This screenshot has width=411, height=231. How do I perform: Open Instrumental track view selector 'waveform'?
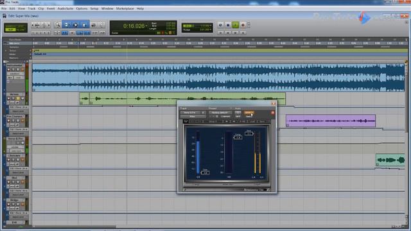[15, 74]
